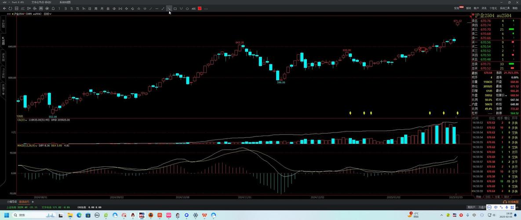The width and height of the screenshot is (521, 220).
Task: Click the red color swatch in toolbar
Action: [200, 8]
